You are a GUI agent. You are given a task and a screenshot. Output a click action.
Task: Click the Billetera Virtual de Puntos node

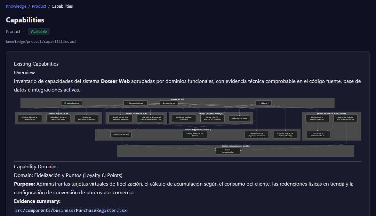(285, 134)
